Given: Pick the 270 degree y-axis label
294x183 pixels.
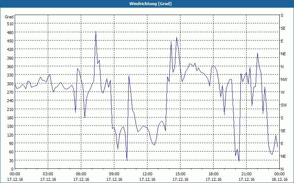Looking at the screenshot, I should 9,92.
